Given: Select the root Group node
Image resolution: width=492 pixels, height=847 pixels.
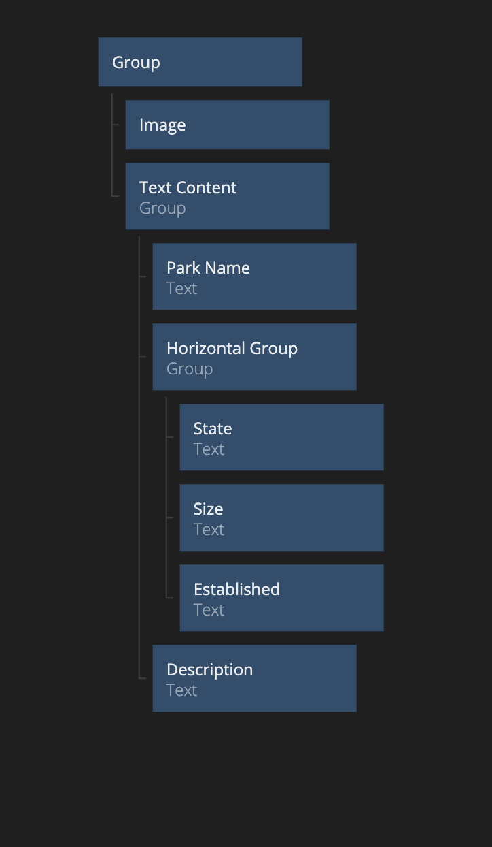Looking at the screenshot, I should (200, 62).
